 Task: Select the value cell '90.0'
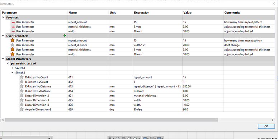pyautogui.click(x=203, y=110)
